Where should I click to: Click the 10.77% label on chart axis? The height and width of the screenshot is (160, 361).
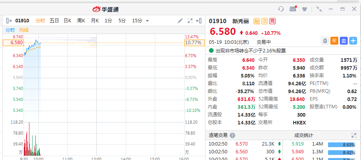click(194, 43)
